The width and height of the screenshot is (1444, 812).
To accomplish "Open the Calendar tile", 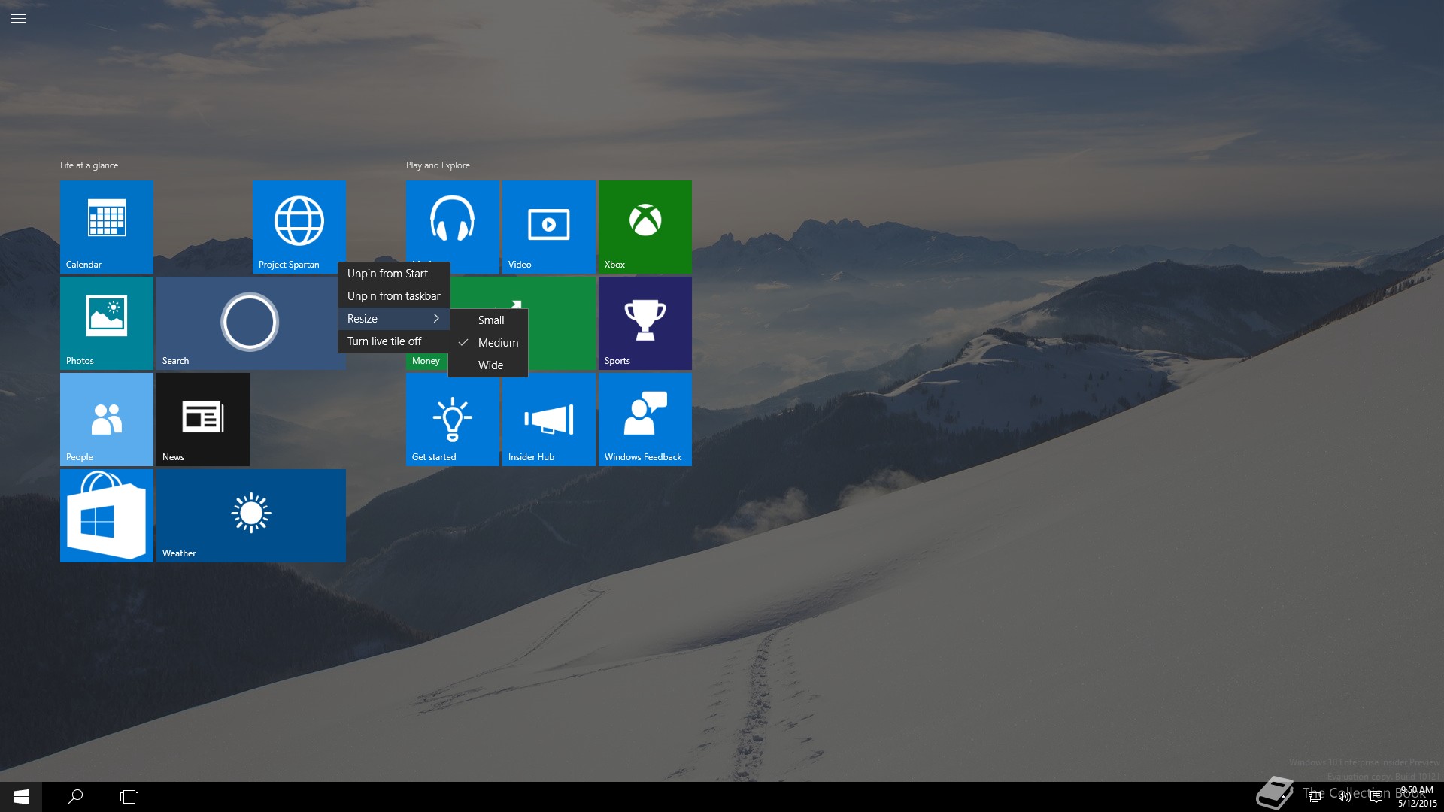I will (107, 226).
